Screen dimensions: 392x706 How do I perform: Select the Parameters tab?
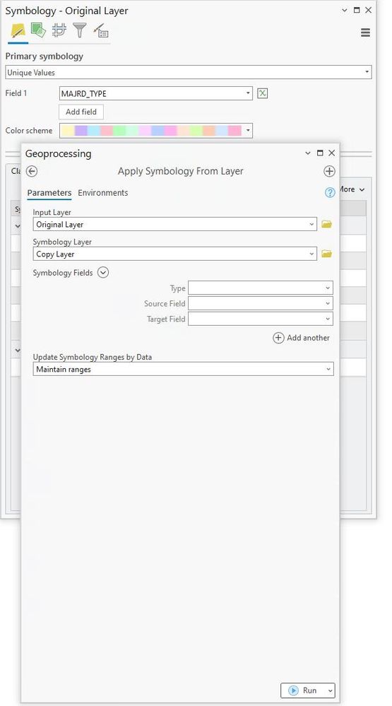click(x=49, y=193)
